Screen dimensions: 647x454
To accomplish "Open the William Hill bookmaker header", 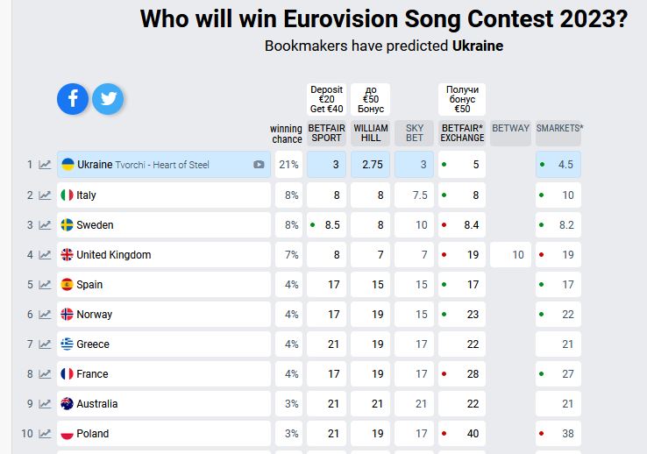I will (370, 132).
